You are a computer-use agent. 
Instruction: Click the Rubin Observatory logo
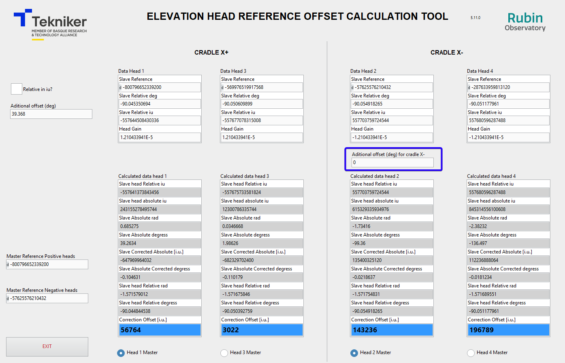click(x=525, y=22)
